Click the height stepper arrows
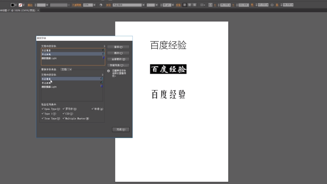 [281, 5]
